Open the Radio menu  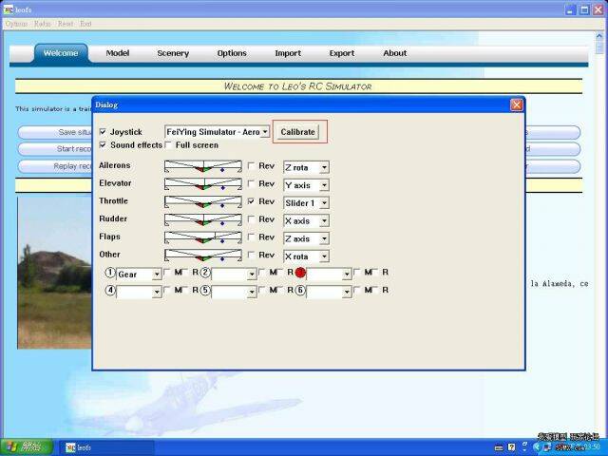tap(42, 24)
